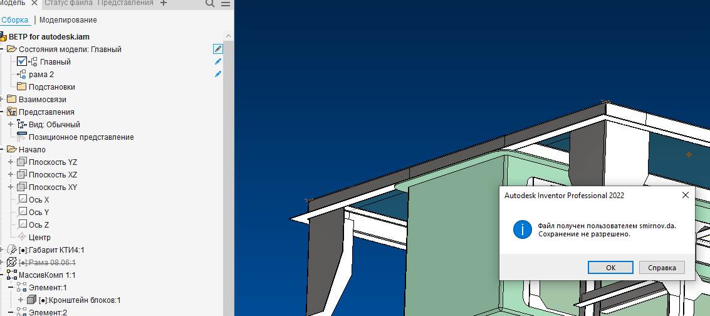Select Позиционное представление item

coord(81,137)
